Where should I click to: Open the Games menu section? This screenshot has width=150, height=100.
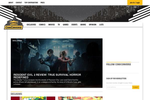[65, 24]
